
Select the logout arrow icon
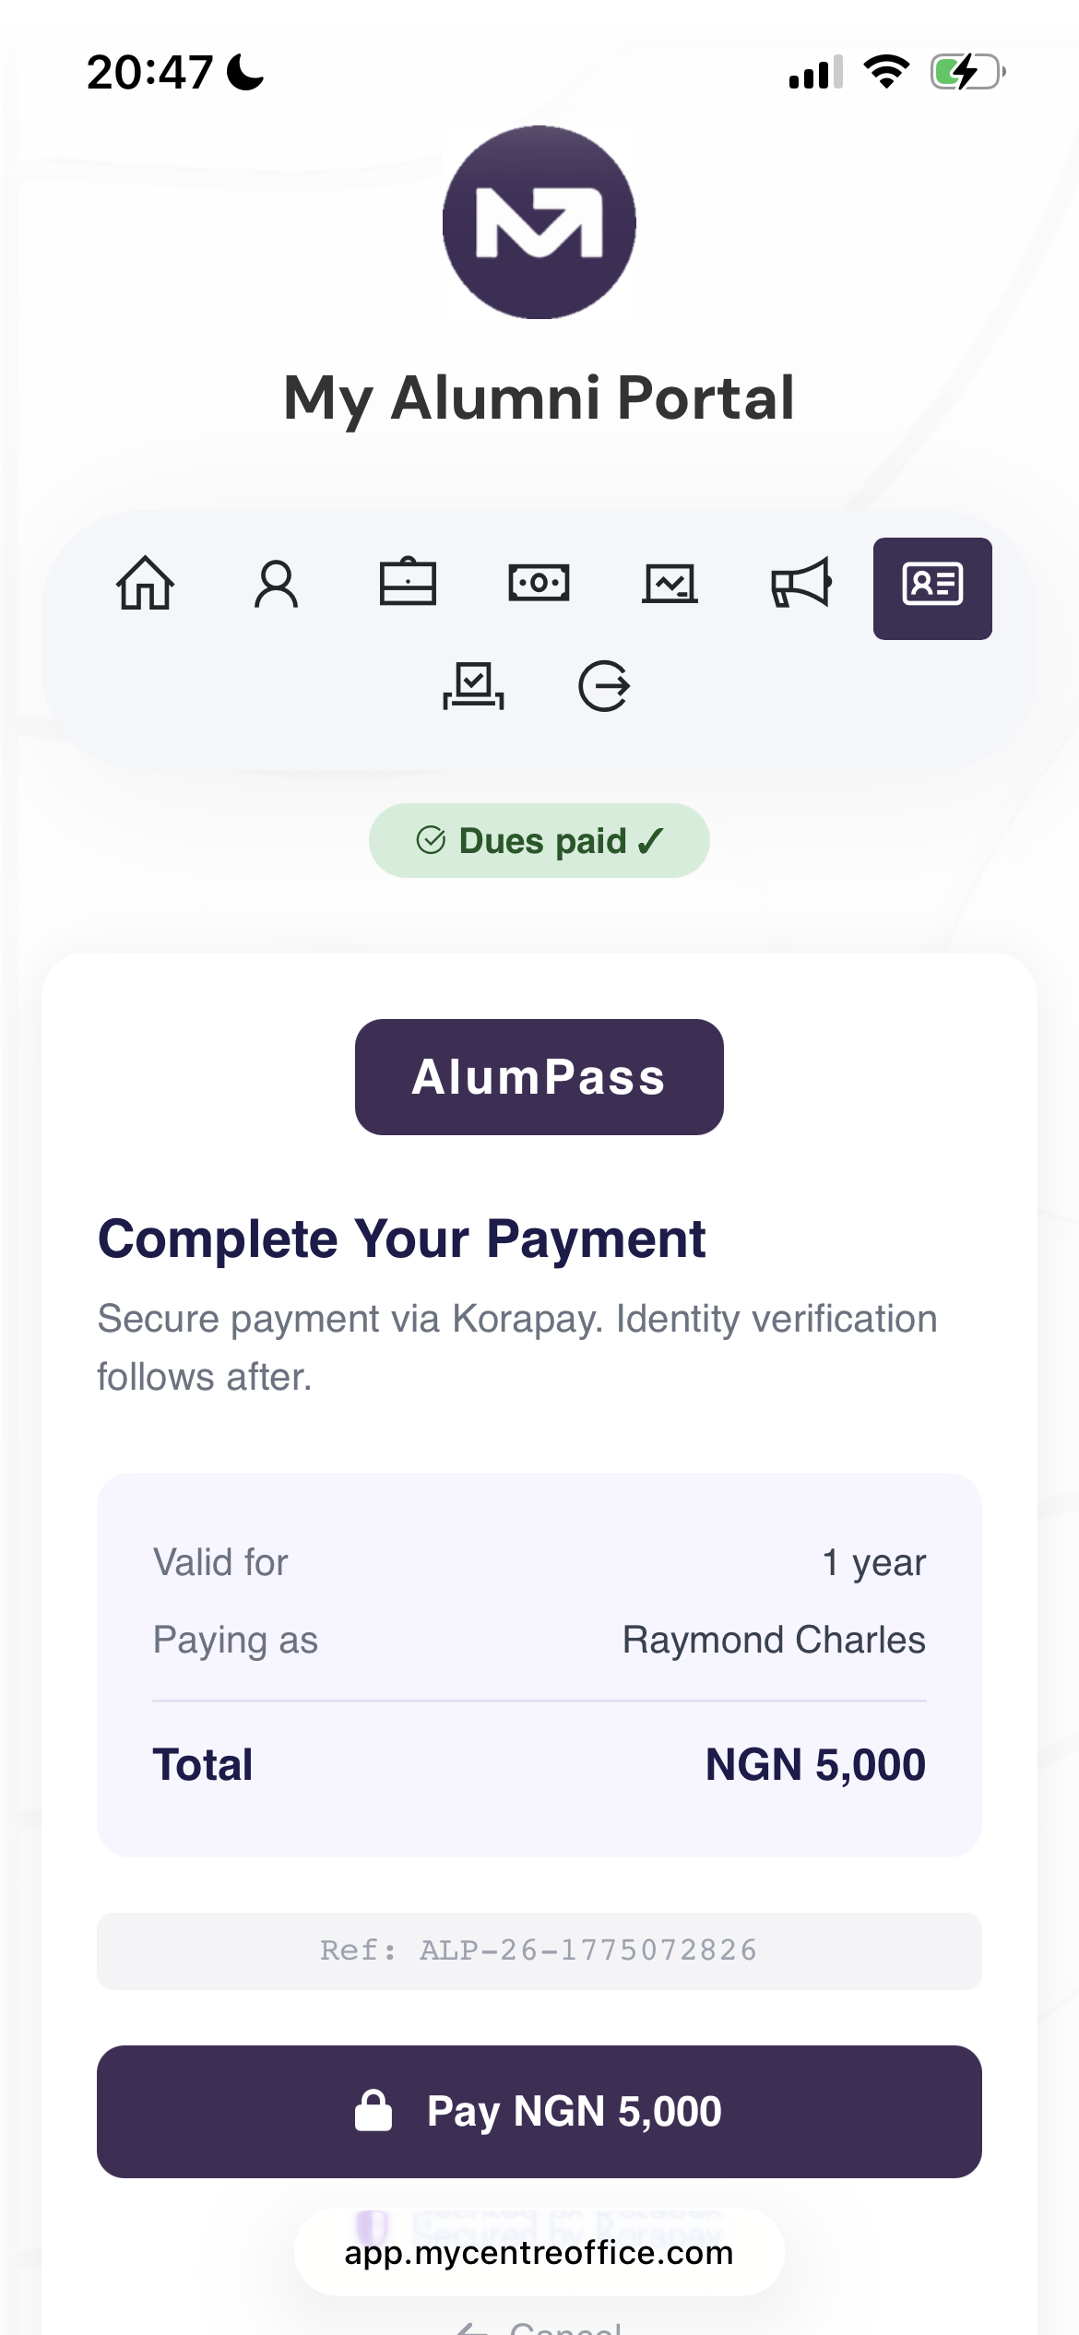pos(604,684)
